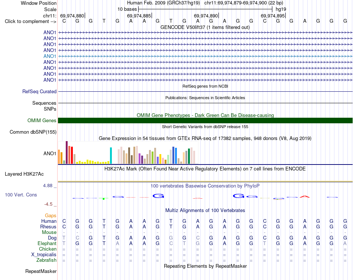Click the cyan GTEx expression bar
The height and width of the screenshot is (280, 353).
point(111,156)
